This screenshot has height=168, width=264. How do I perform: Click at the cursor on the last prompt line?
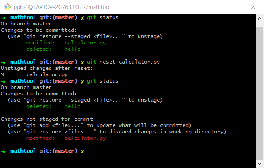(87, 151)
